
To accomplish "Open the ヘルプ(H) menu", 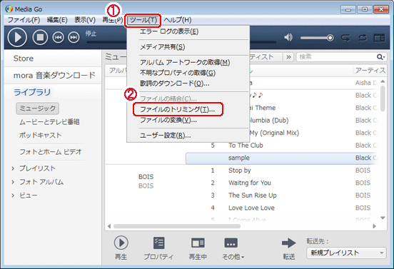I will pos(178,20).
